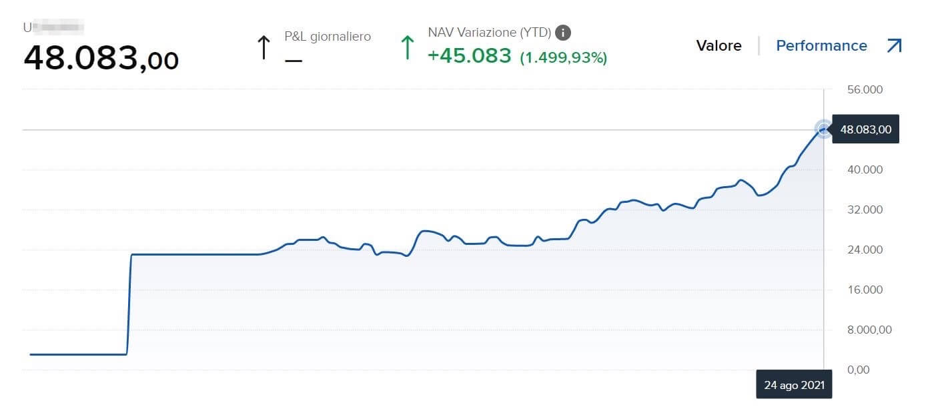
Task: Click the 48.083,00 account balance heading
Action: pos(101,59)
